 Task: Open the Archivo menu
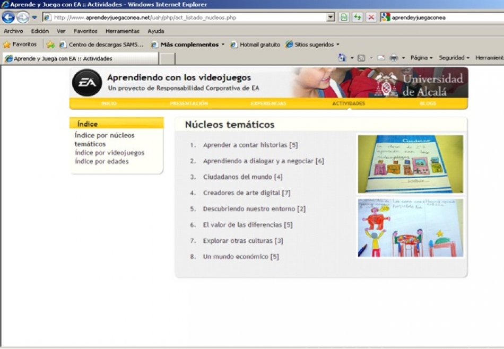pyautogui.click(x=13, y=31)
